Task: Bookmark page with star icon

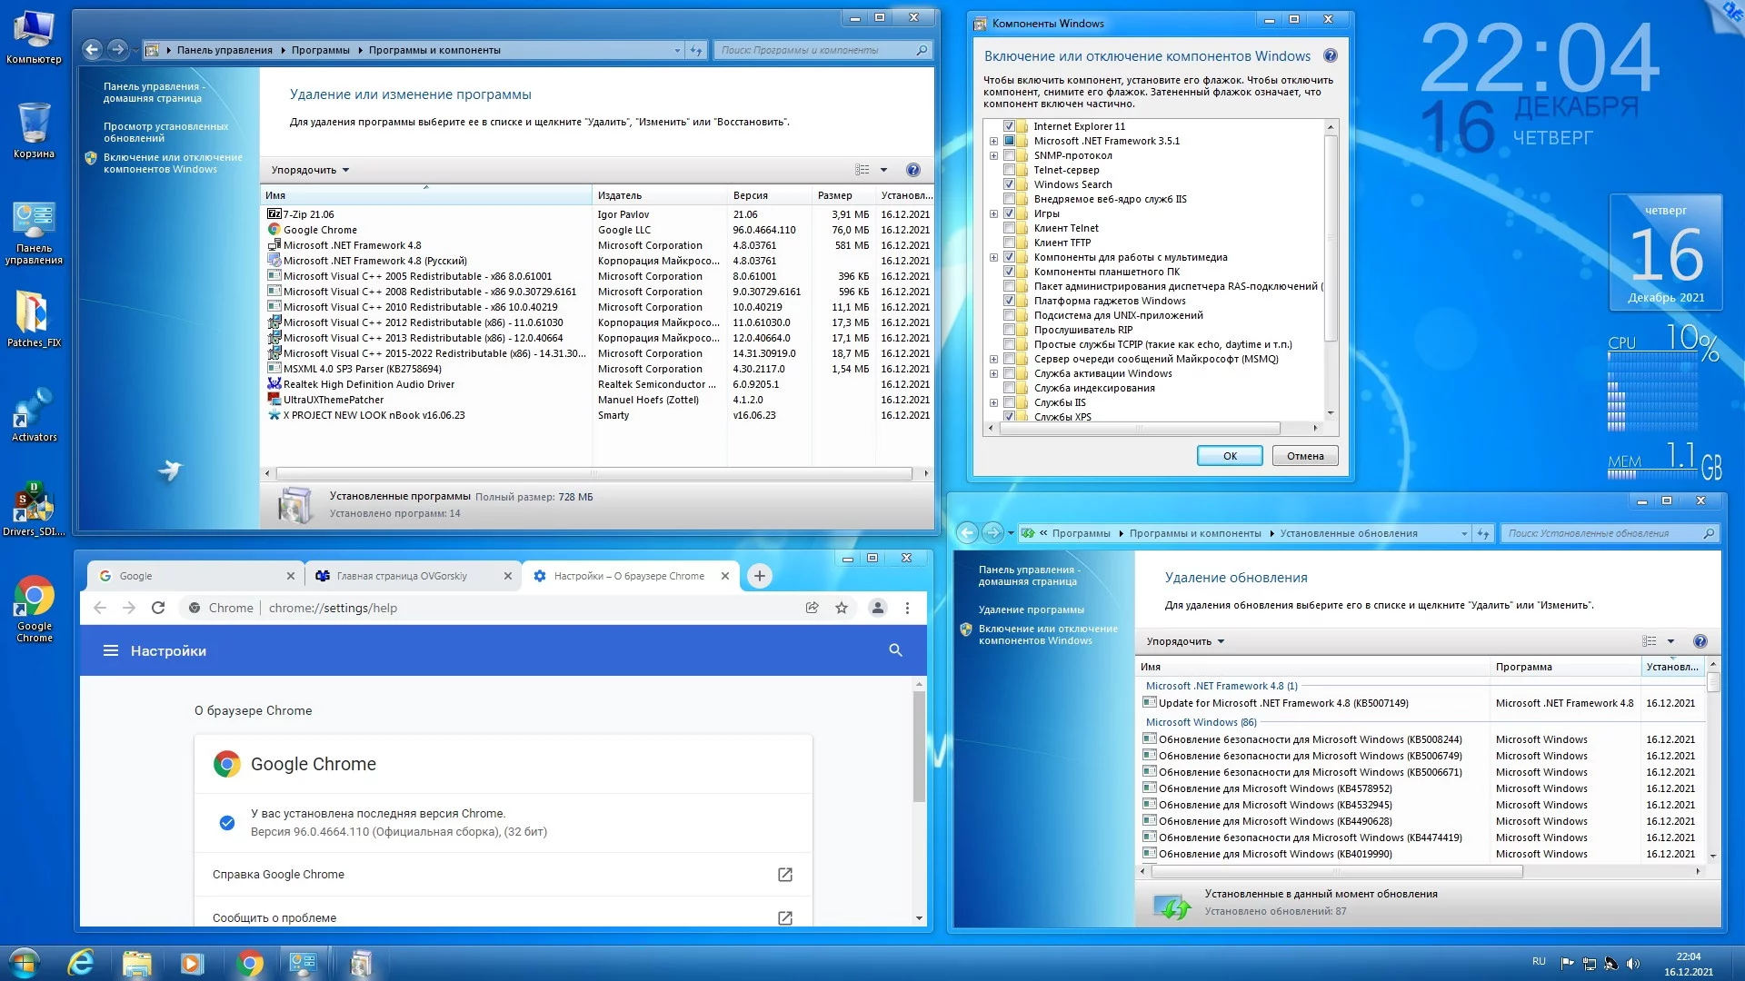Action: coord(842,608)
